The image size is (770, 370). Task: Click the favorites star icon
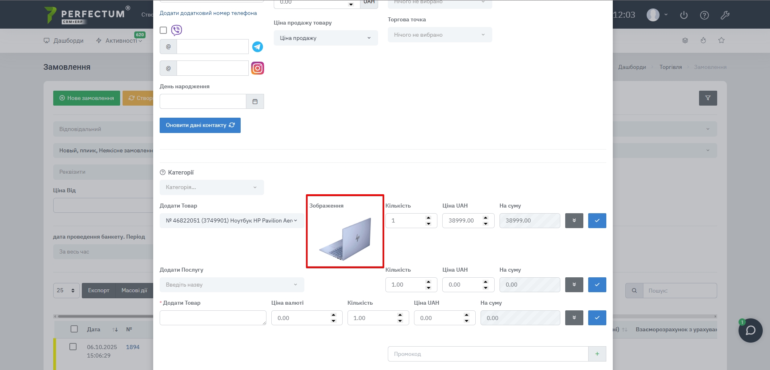coord(721,40)
